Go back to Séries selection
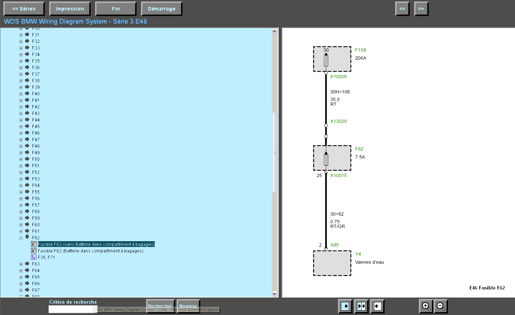Screen dimensions: 515x315 24,9
